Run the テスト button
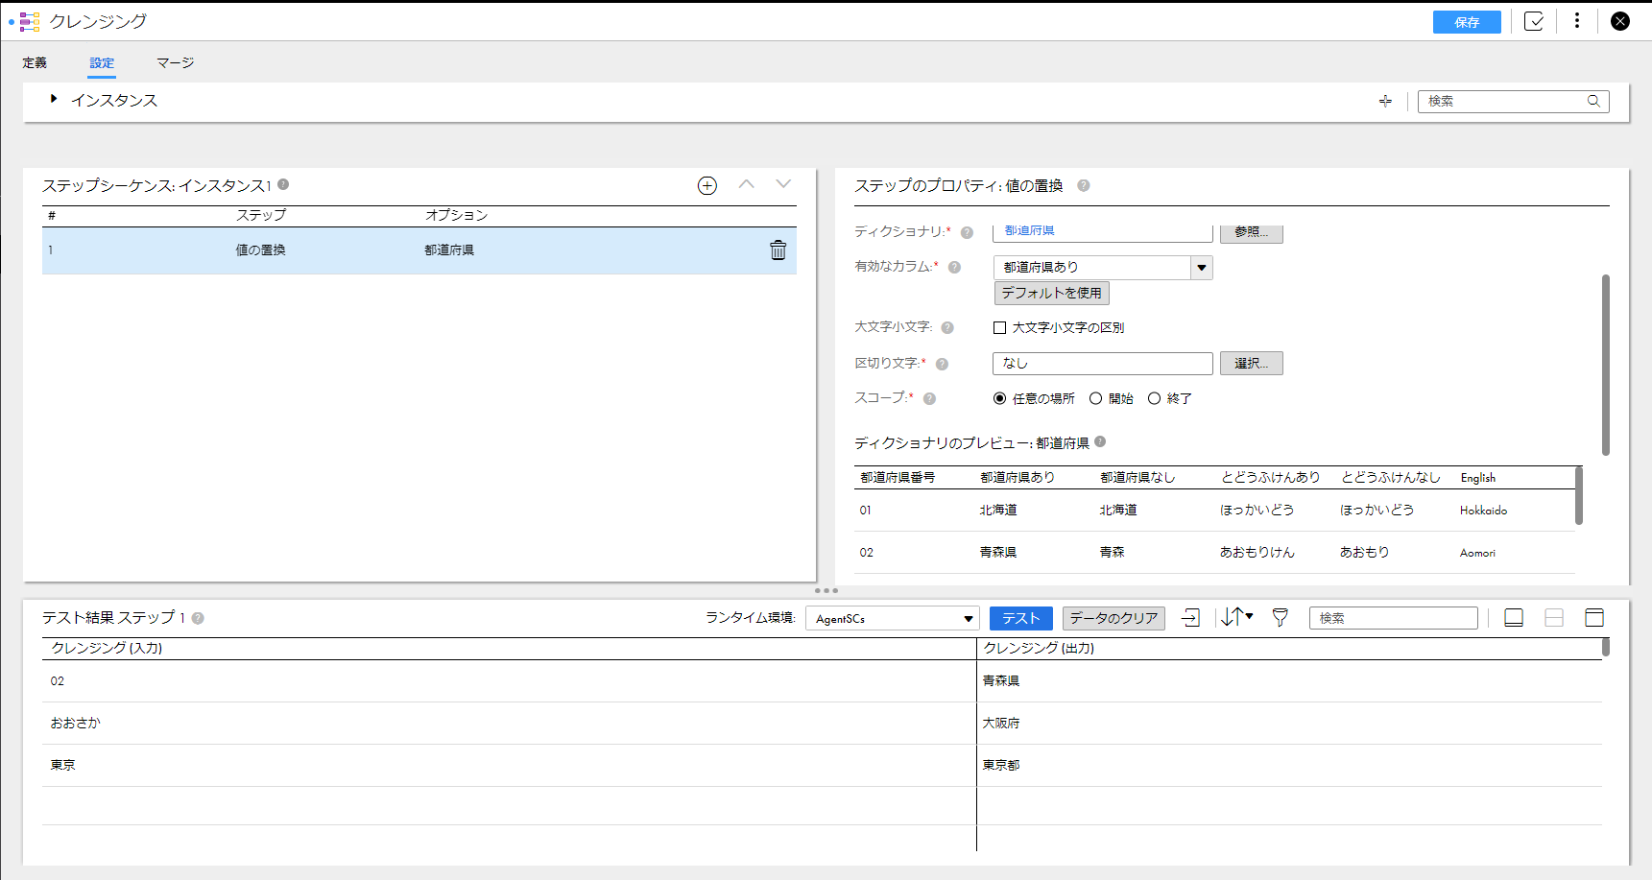 pyautogui.click(x=1021, y=619)
